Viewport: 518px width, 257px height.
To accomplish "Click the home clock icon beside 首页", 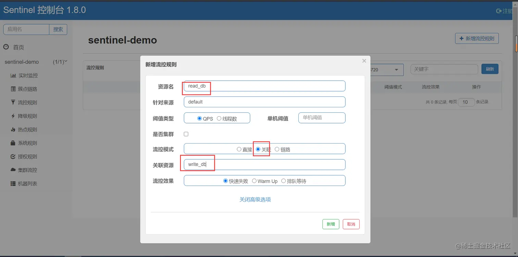I will point(6,47).
